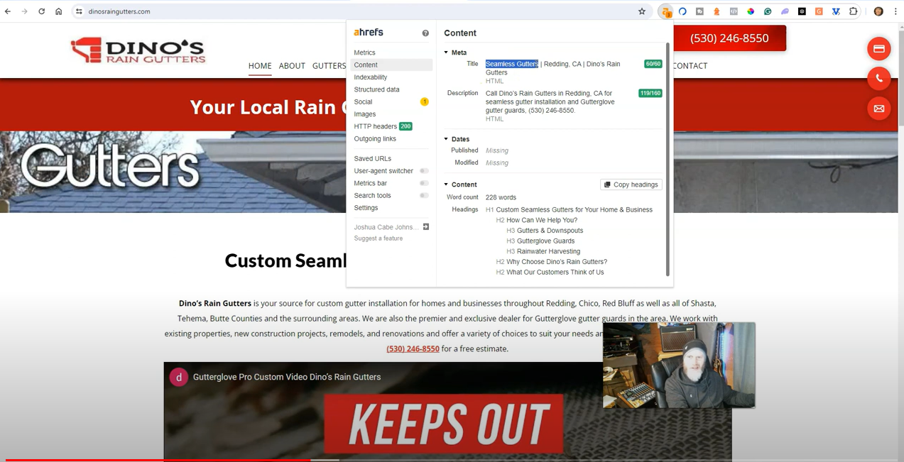
Task: Click the Dino's Rain Gutters logo
Action: coord(138,50)
